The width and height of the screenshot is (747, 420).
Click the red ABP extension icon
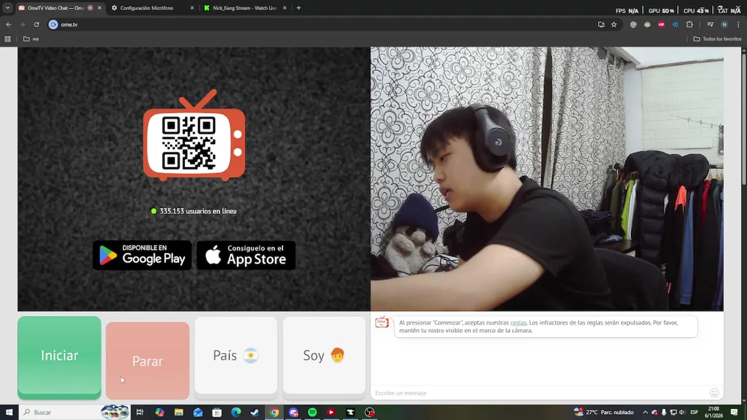661,24
